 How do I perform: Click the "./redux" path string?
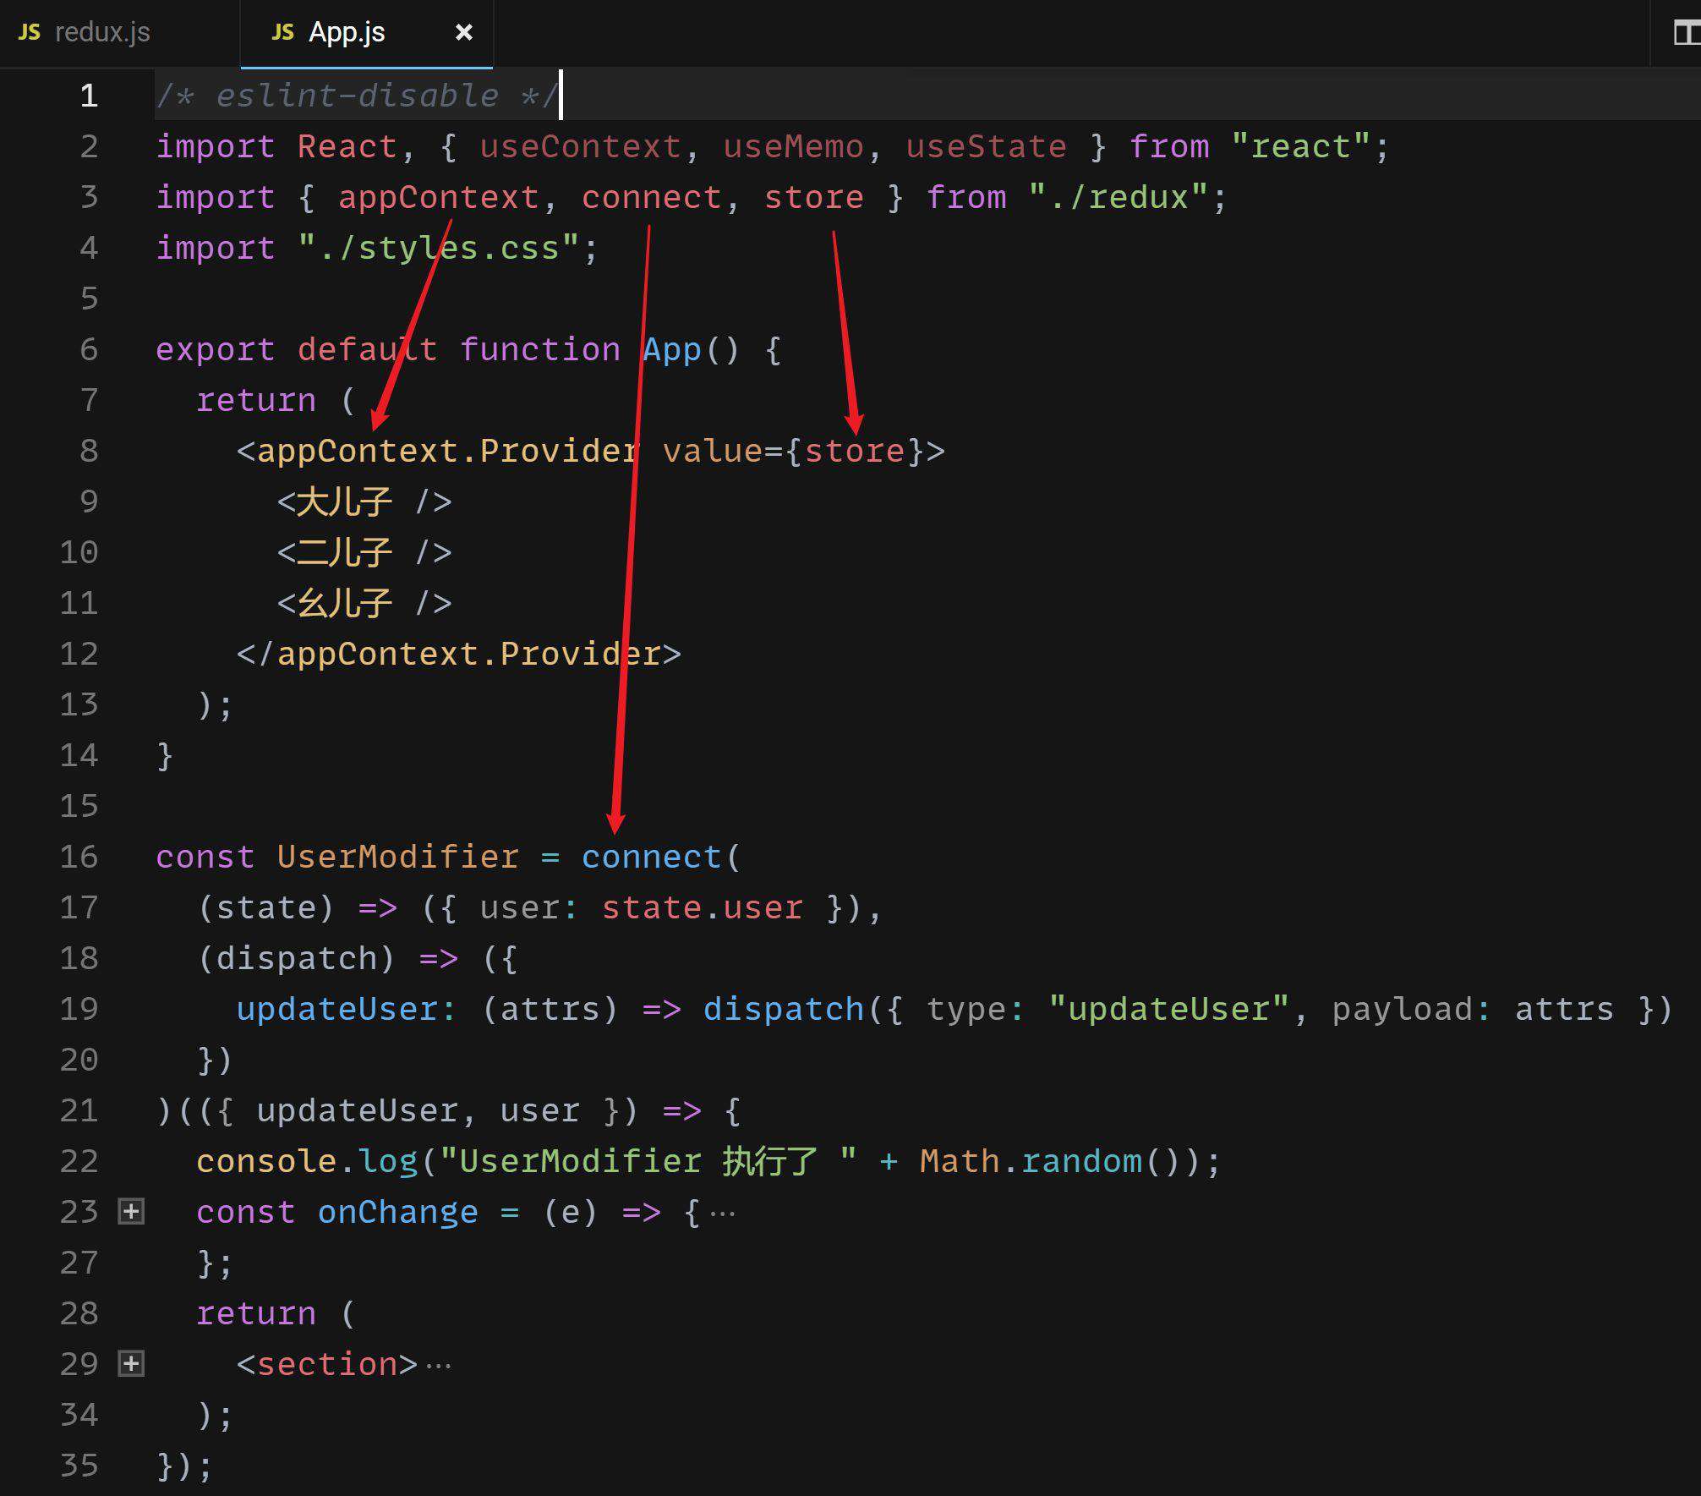coord(1119,197)
